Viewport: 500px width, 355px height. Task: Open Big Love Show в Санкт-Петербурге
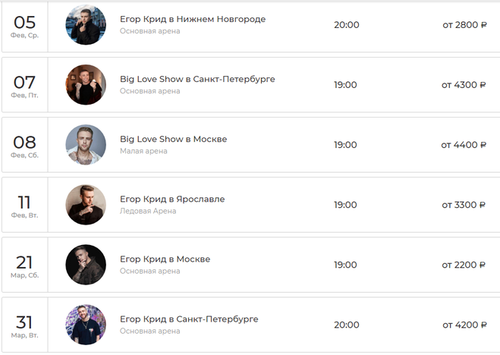click(197, 79)
